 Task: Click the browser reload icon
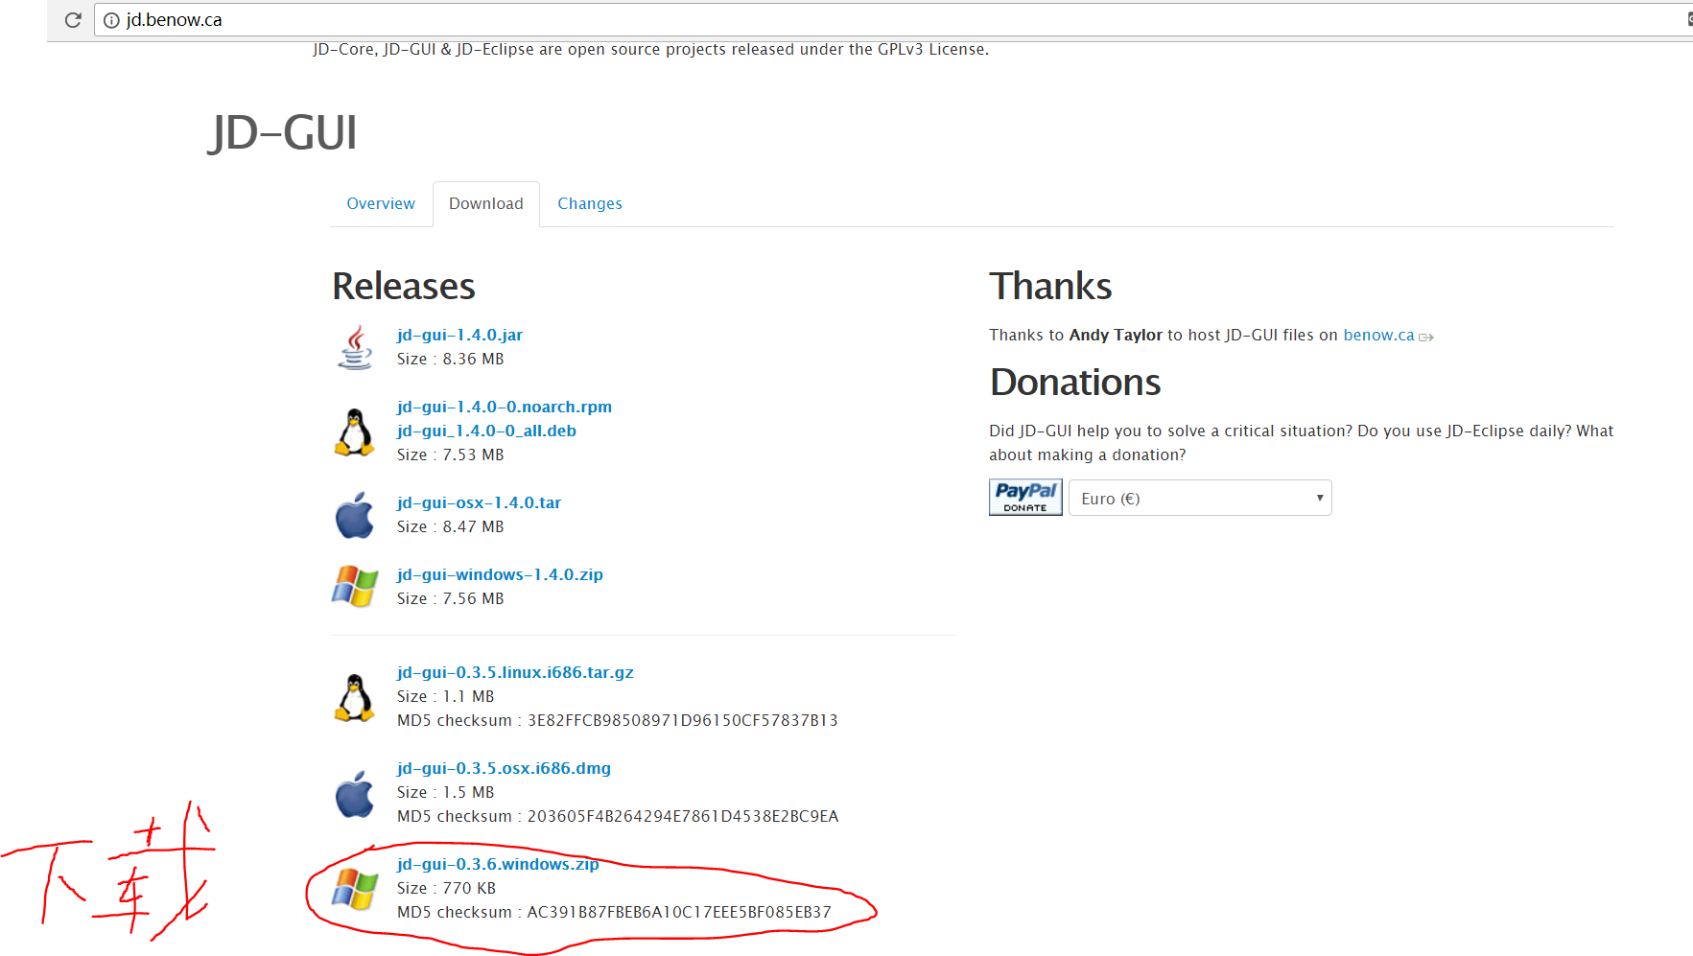(73, 20)
